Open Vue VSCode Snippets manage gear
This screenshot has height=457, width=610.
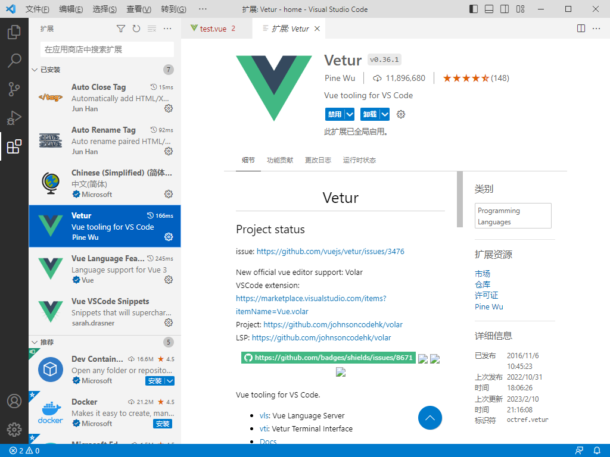(x=169, y=322)
